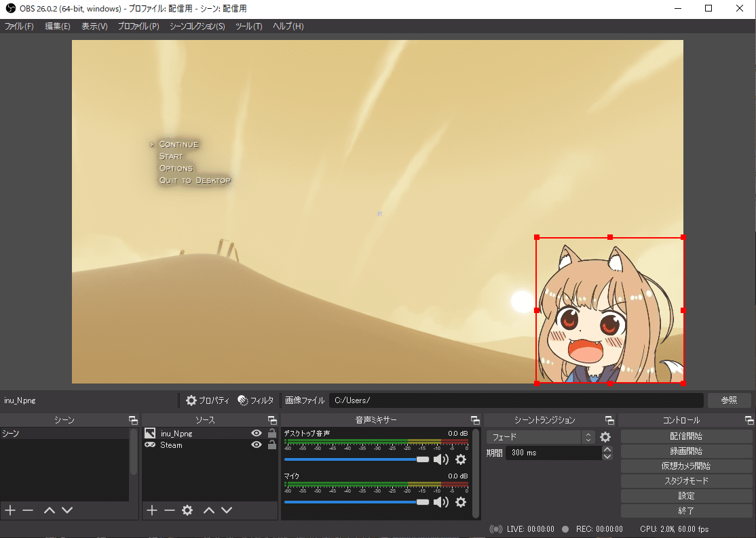Add a new source with the plus icon
The width and height of the screenshot is (756, 538).
click(x=152, y=510)
